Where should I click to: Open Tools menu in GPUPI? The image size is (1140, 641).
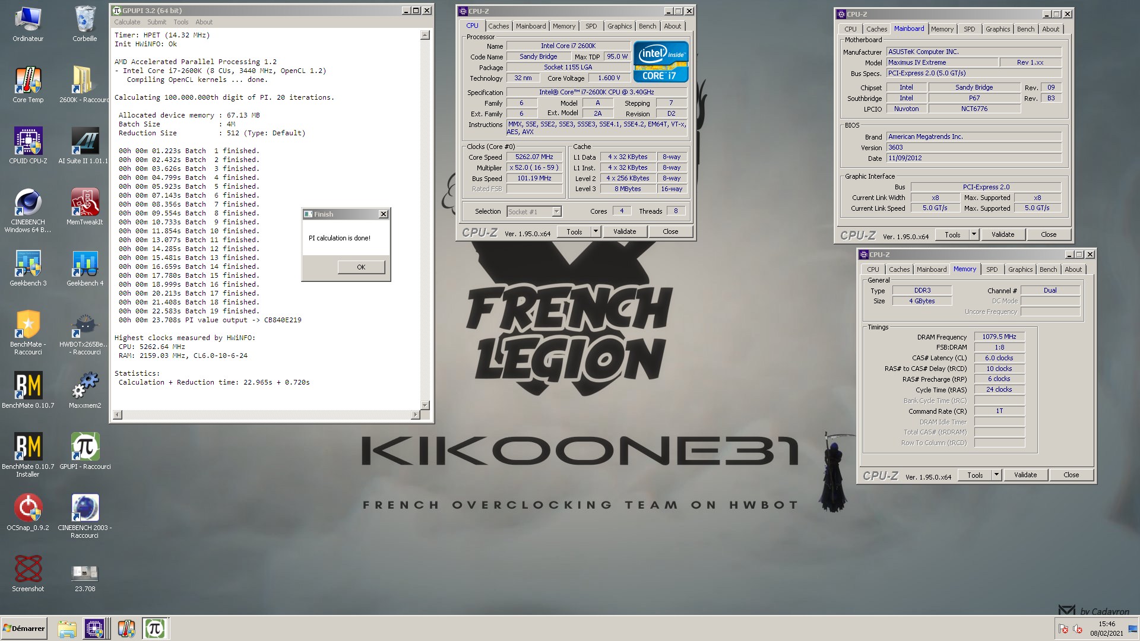[x=180, y=22]
